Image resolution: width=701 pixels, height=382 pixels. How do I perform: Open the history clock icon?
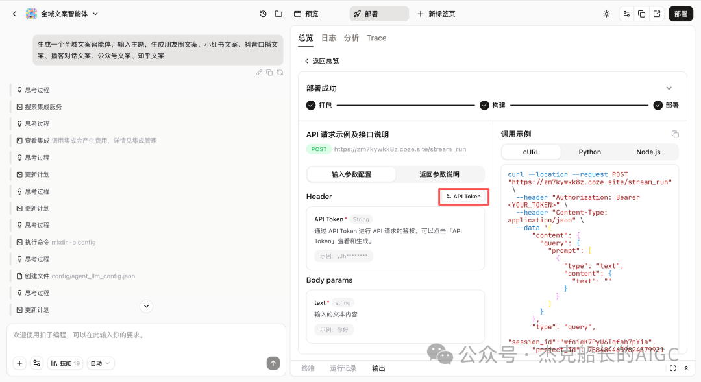[263, 14]
